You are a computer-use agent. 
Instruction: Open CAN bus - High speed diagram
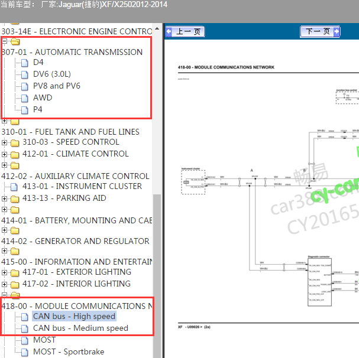click(74, 317)
